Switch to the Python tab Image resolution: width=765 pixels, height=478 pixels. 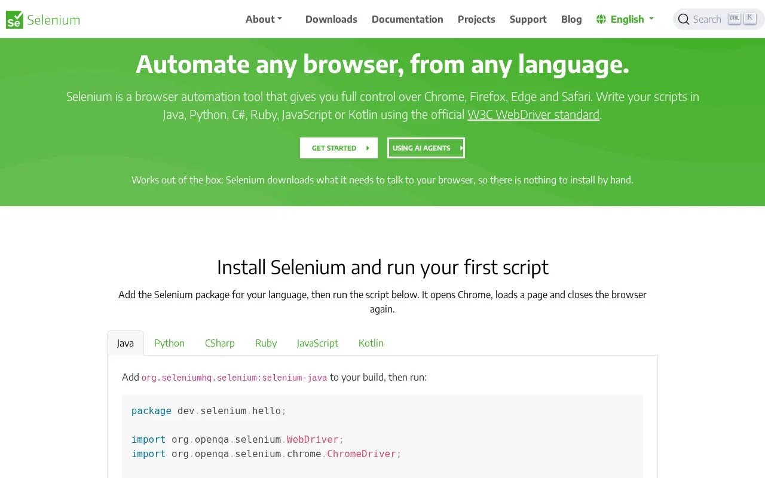(x=169, y=343)
